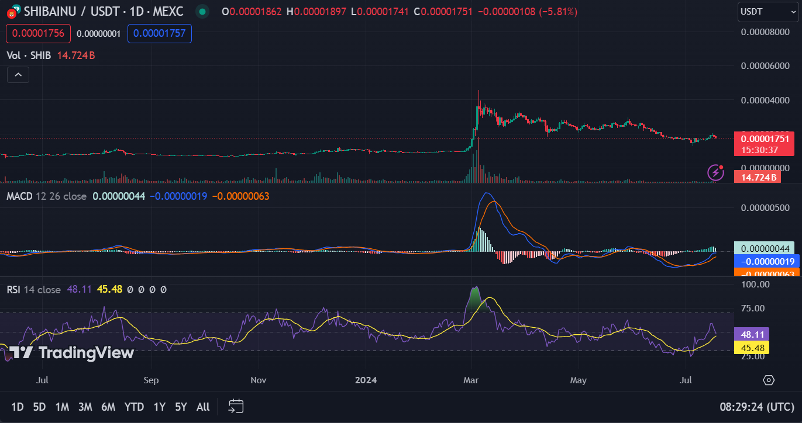Click the lightning flash icon near the volume axis
Screen dimensions: 802x423
[715, 172]
